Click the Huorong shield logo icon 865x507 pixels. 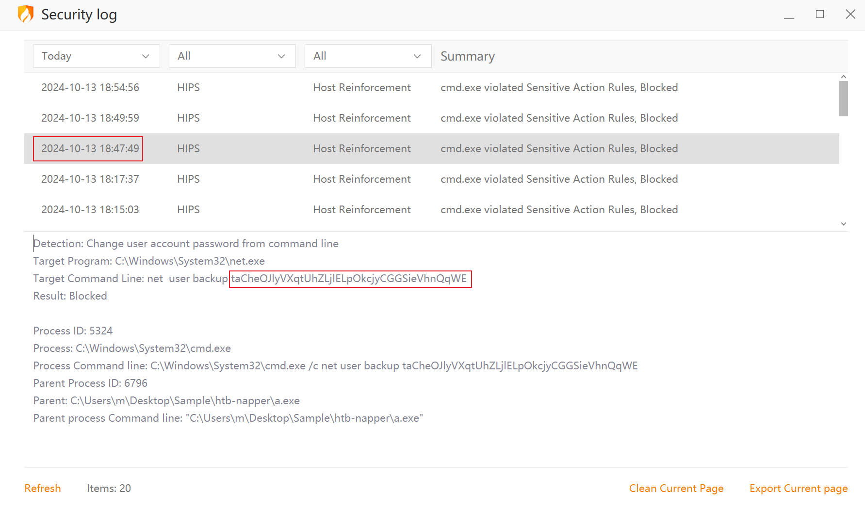click(26, 14)
